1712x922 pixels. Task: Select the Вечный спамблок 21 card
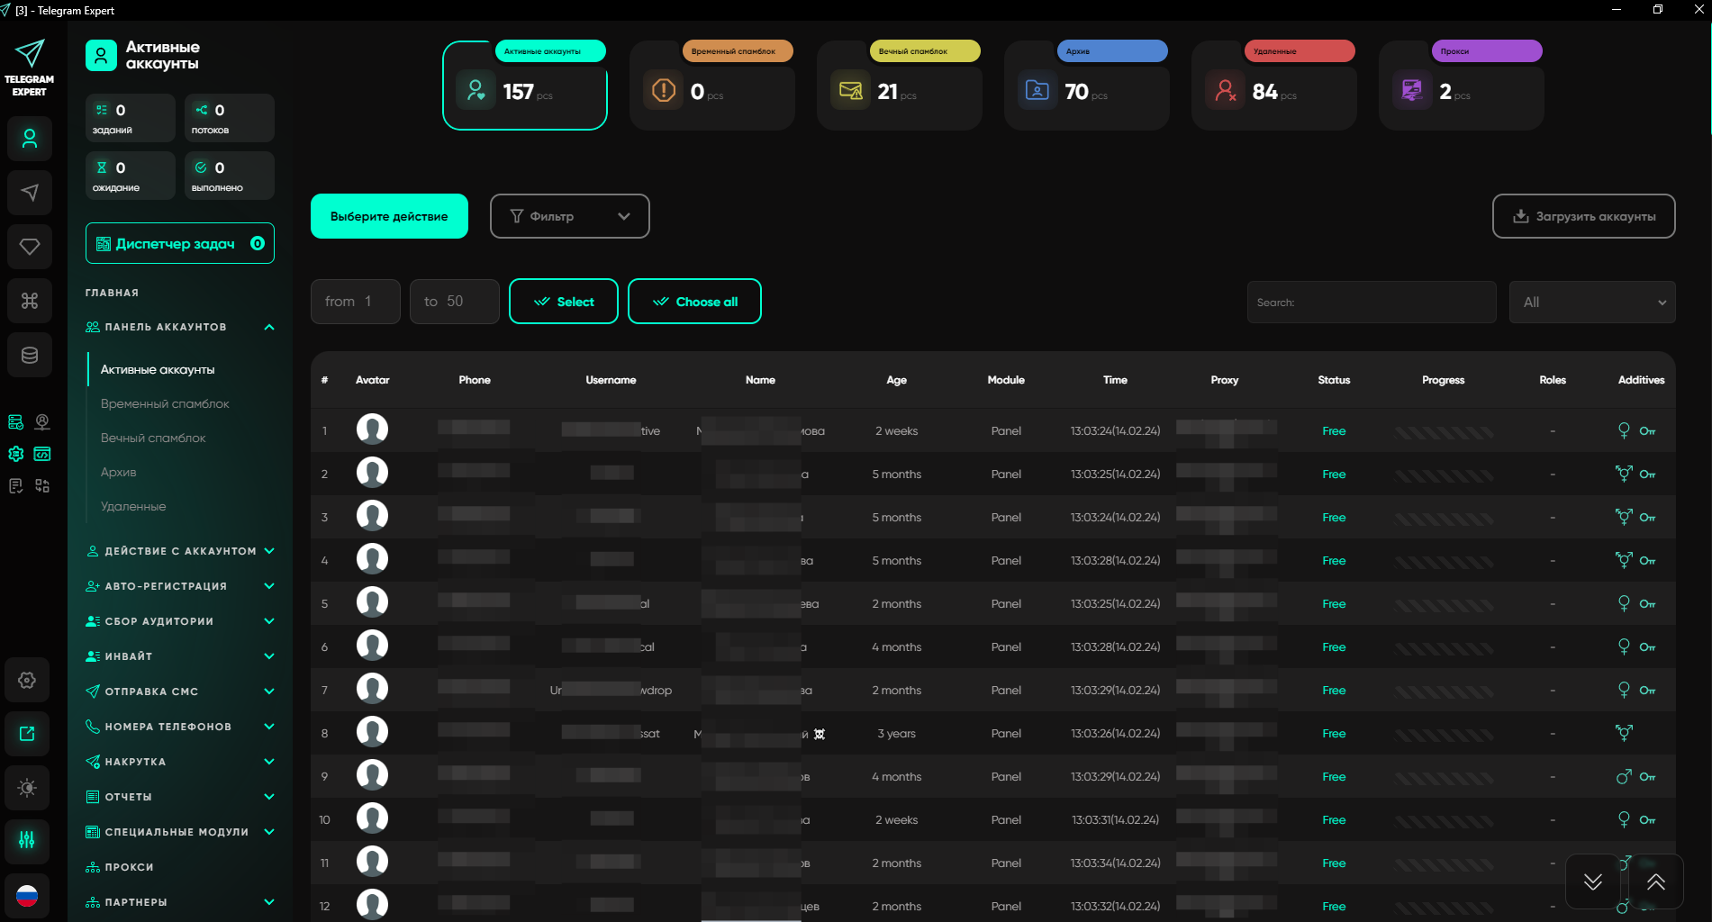900,86
